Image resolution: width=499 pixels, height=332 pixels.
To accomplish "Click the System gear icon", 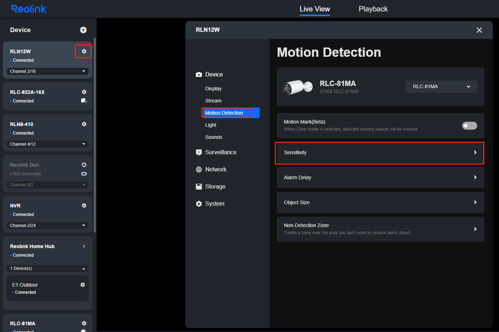I will pos(199,204).
